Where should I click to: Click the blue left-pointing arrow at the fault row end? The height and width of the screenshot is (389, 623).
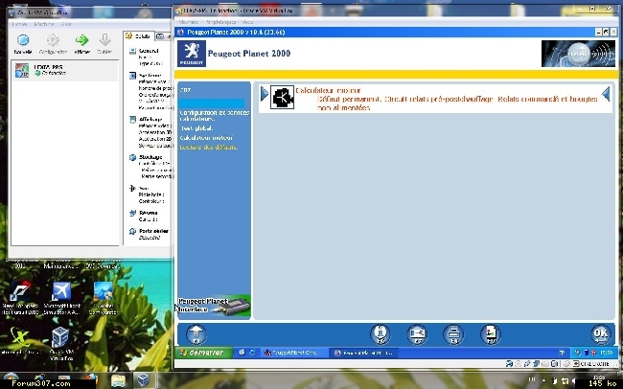coord(606,94)
